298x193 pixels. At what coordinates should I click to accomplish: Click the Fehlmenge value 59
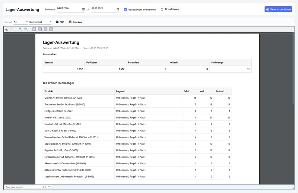248,69
